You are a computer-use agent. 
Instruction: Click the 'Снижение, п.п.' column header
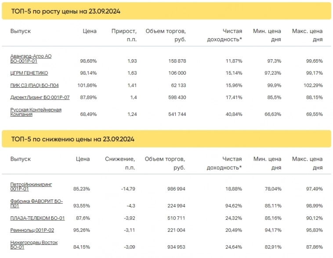(x=120, y=163)
